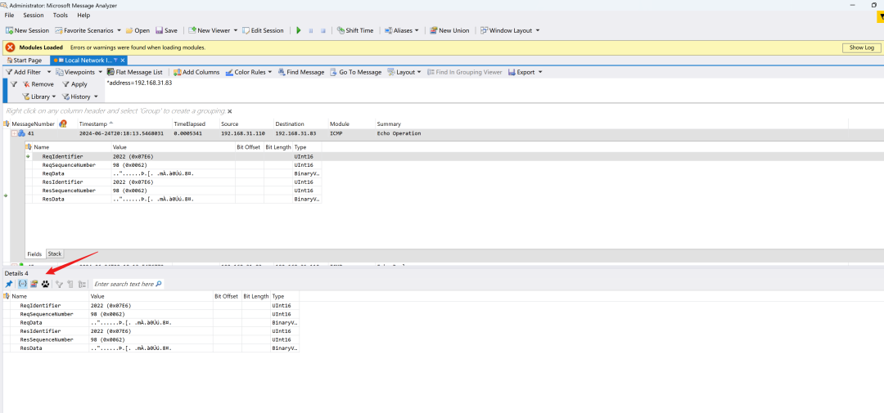Viewport: 884px width, 413px height.
Task: Toggle the braces icon in Details toolbar
Action: 23,284
